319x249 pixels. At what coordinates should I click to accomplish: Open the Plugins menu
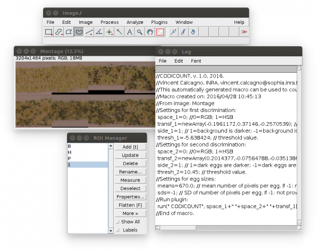159,22
